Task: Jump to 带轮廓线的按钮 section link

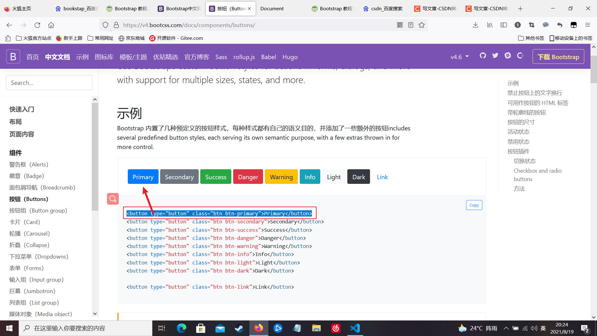Action: (x=526, y=112)
